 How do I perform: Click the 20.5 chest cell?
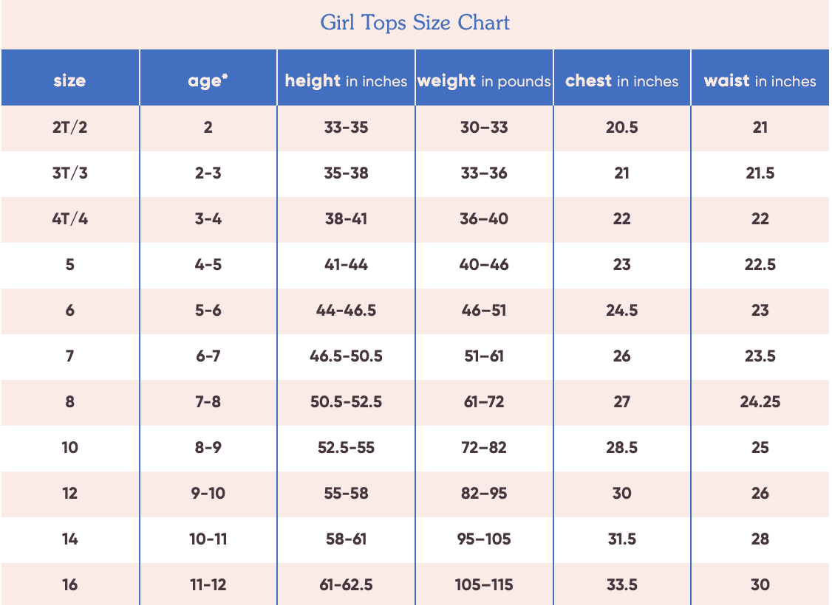coord(621,128)
